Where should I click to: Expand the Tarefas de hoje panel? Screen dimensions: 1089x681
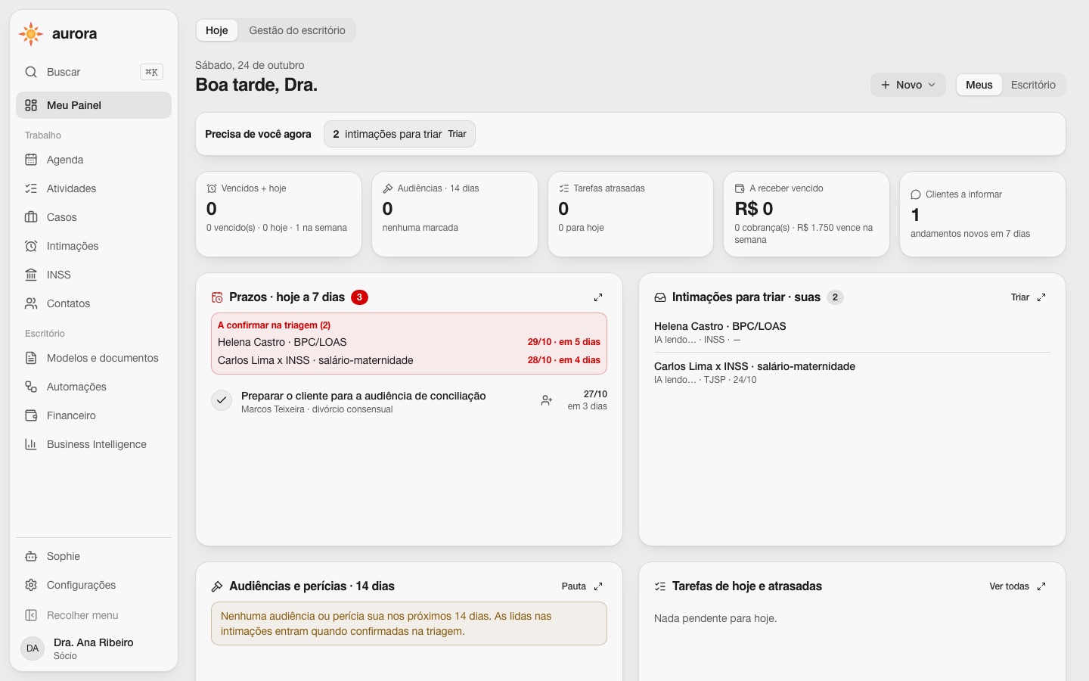coord(1041,586)
